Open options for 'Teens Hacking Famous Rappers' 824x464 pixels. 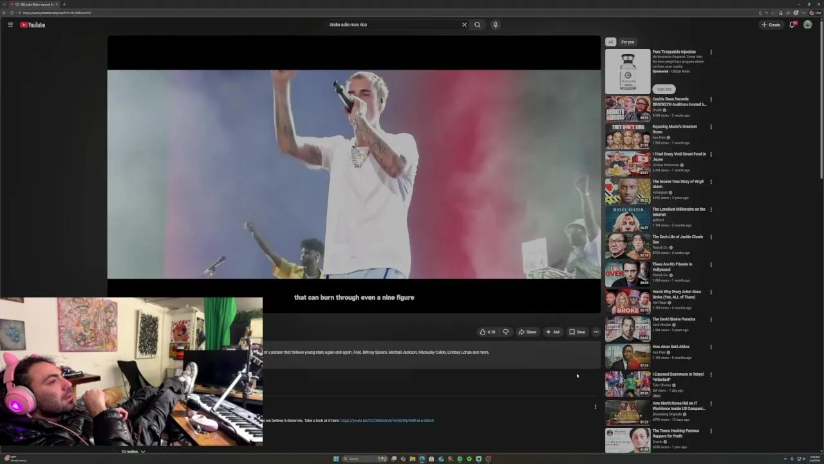pyautogui.click(x=711, y=431)
